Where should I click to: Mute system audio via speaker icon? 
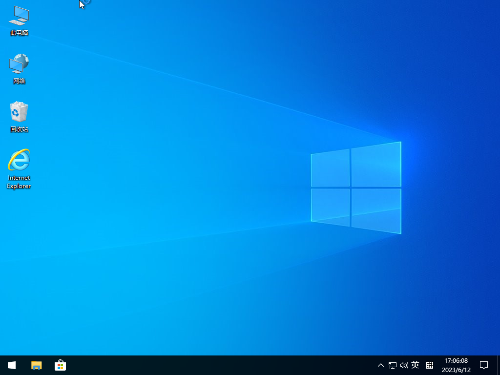point(404,365)
